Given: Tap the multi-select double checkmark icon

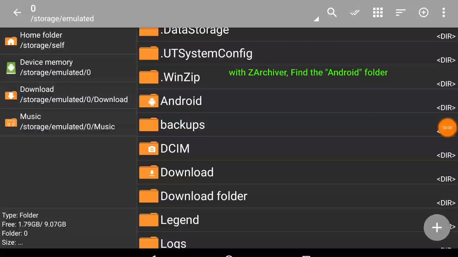Looking at the screenshot, I should click(x=355, y=13).
